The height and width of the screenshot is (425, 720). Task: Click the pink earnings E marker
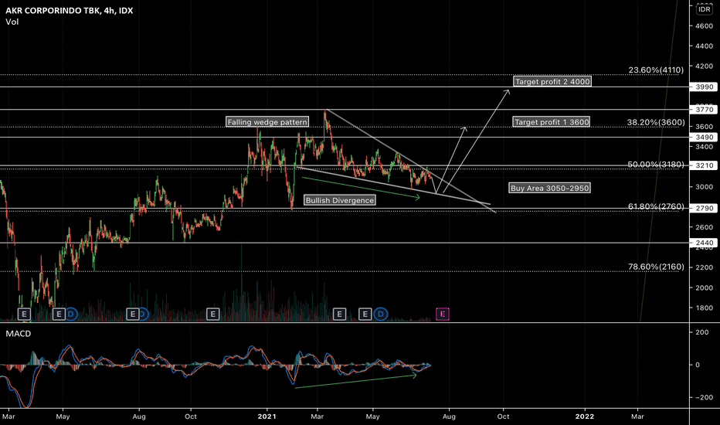pos(442,314)
